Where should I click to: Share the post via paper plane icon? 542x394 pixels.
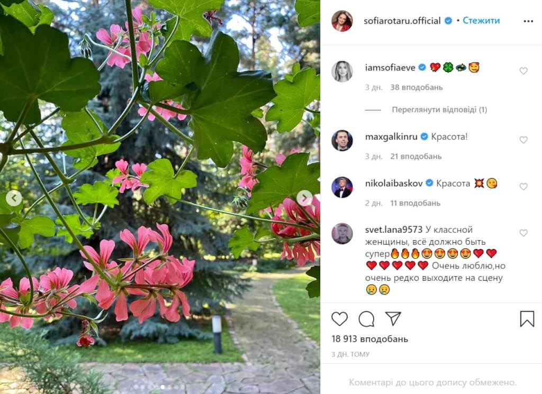(393, 318)
